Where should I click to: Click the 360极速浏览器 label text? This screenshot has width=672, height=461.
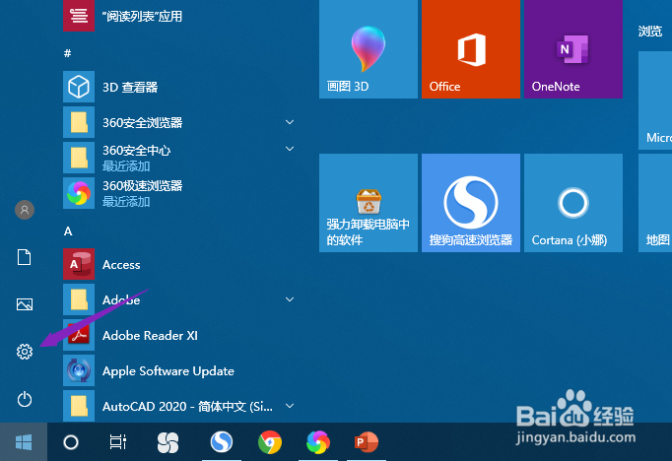coord(143,186)
